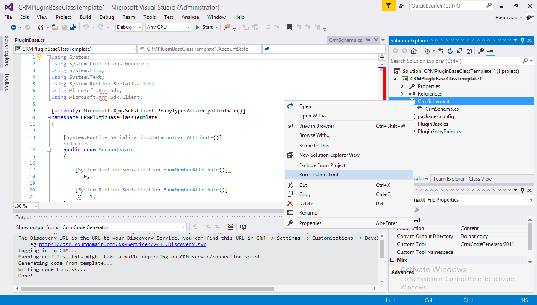Click the Properties wrench in Solution Explorer toolbar

[x=481, y=51]
